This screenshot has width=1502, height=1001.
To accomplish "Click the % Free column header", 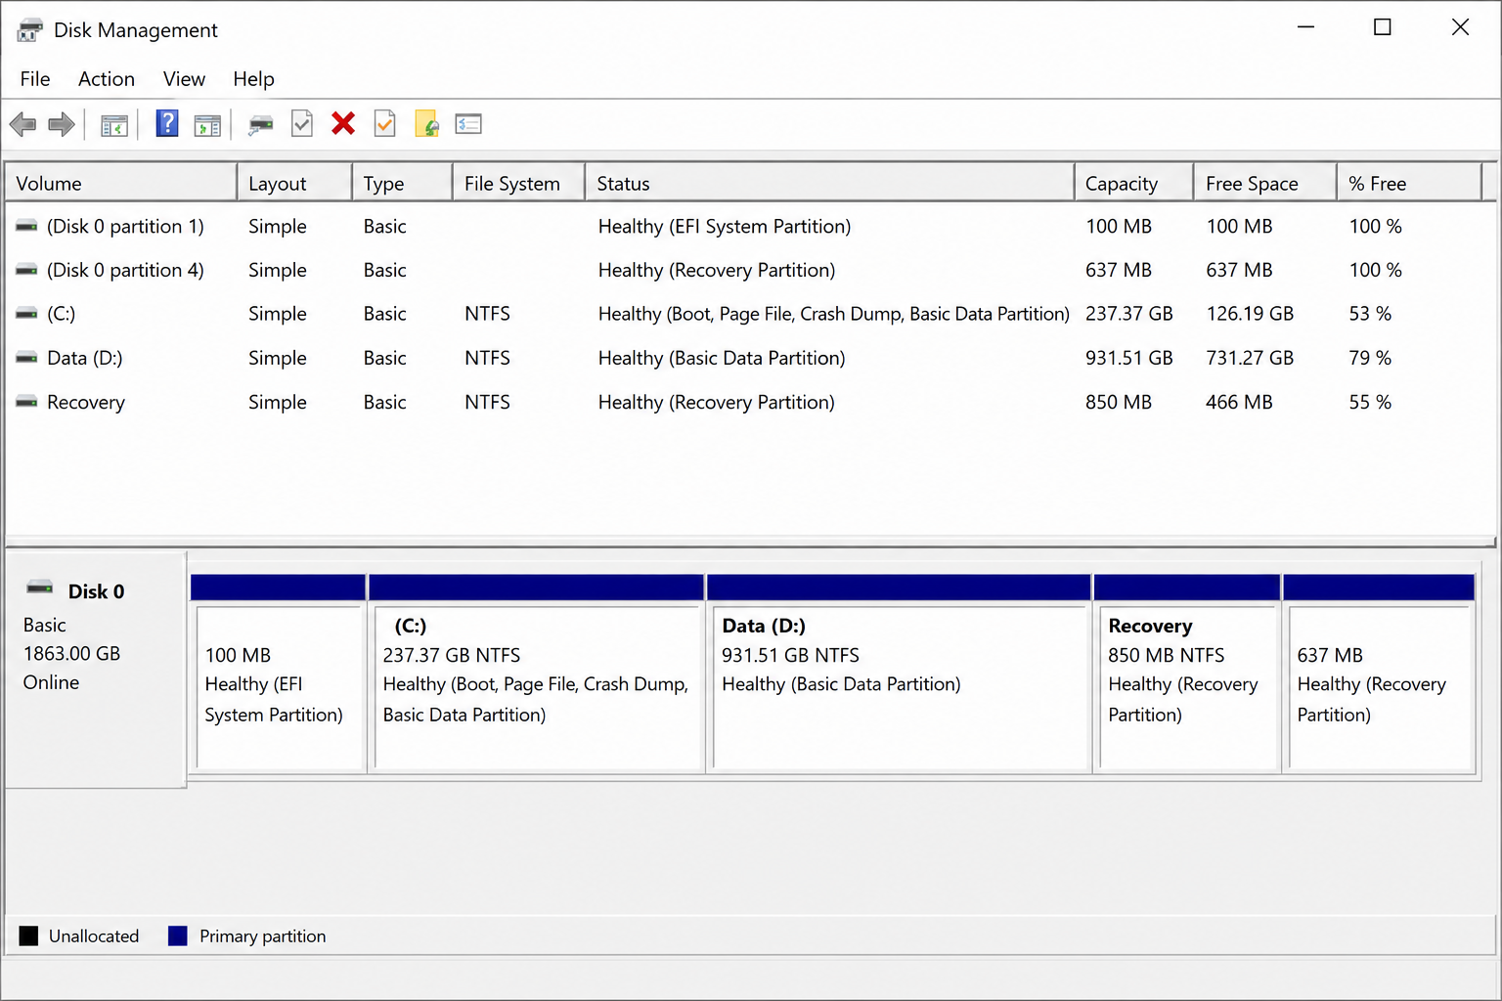I will pyautogui.click(x=1410, y=183).
